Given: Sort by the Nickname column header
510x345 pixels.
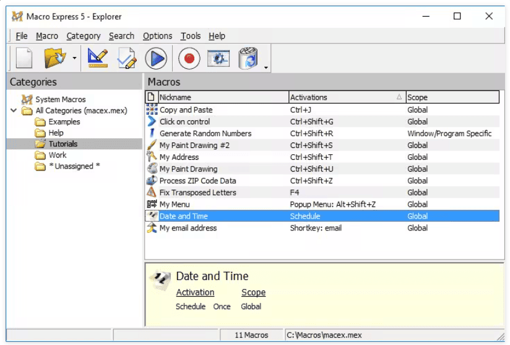Looking at the screenshot, I should pos(223,97).
